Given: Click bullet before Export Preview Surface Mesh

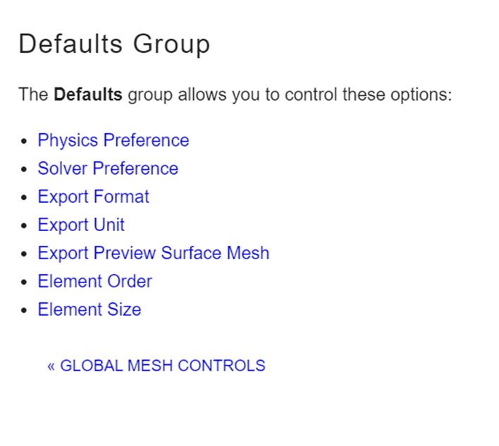Looking at the screenshot, I should point(25,254).
